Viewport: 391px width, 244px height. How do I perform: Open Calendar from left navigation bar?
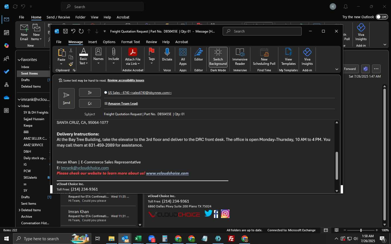tap(7, 33)
